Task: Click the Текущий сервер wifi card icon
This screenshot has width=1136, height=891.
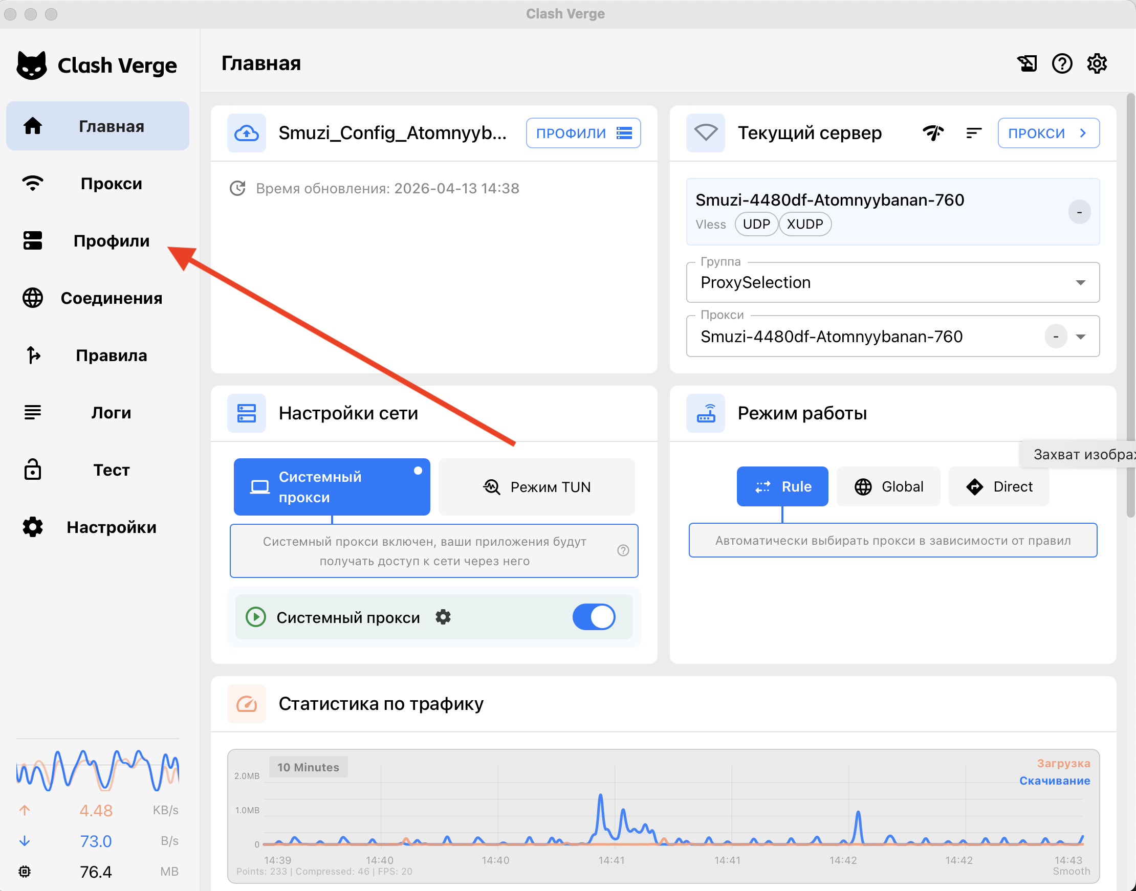Action: [x=706, y=133]
